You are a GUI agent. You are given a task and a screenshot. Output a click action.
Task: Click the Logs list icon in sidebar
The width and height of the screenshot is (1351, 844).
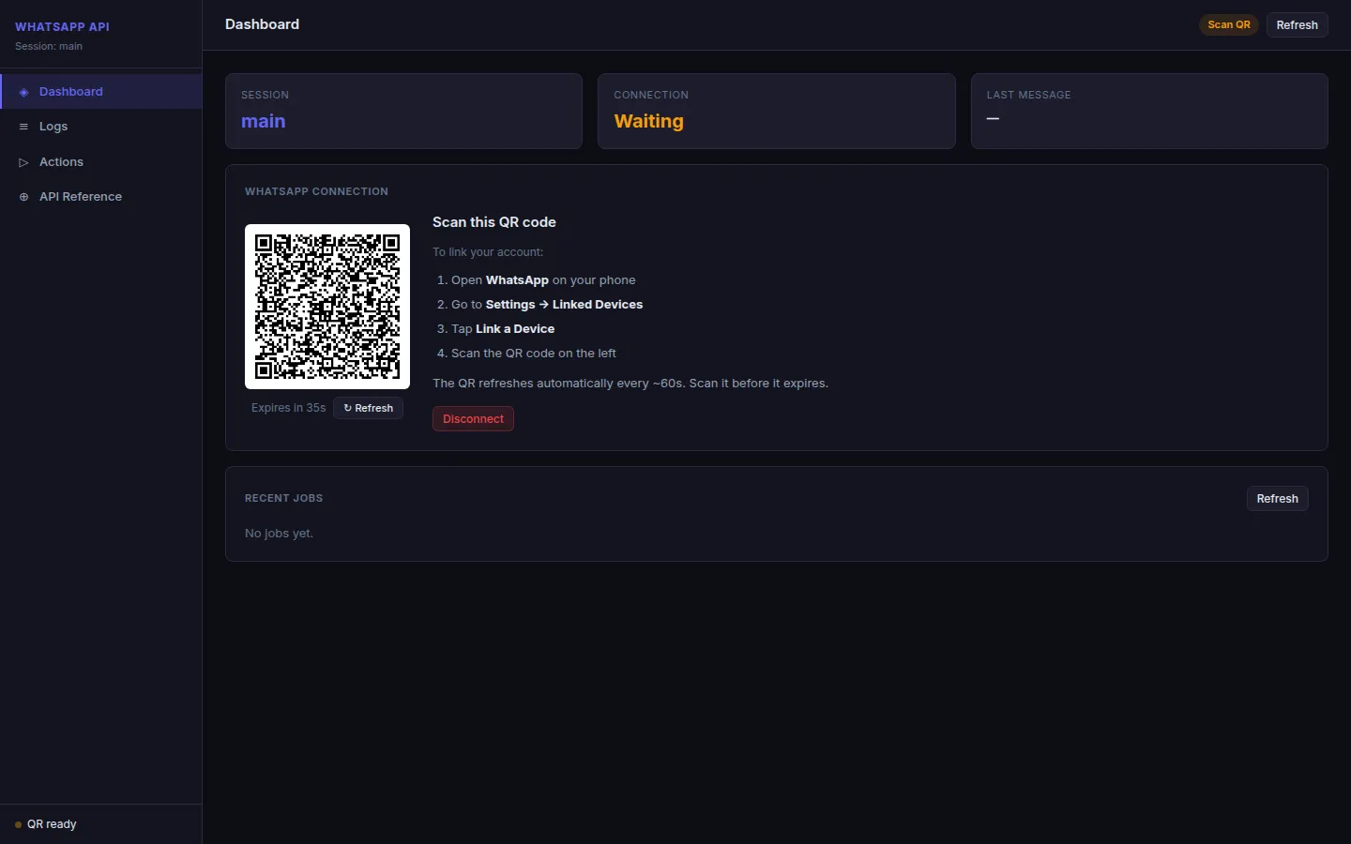[x=23, y=127]
